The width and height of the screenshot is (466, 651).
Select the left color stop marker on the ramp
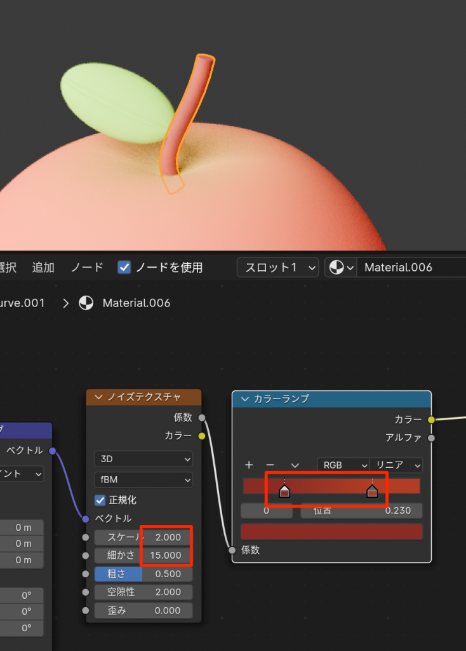click(x=284, y=491)
